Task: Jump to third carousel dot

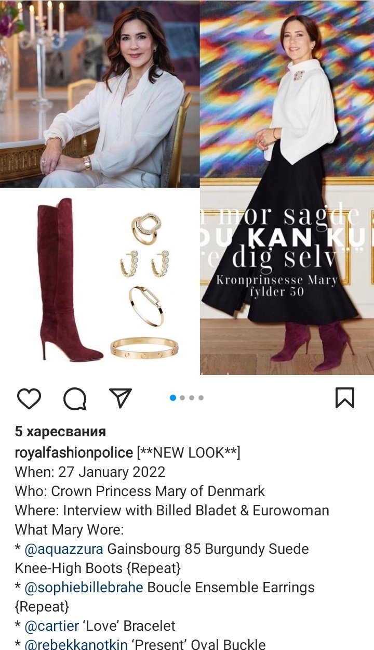Action: pyautogui.click(x=192, y=398)
